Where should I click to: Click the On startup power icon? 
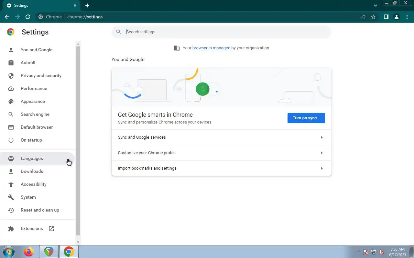tap(11, 140)
